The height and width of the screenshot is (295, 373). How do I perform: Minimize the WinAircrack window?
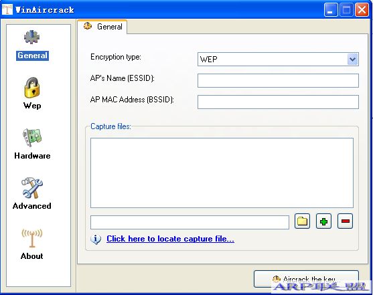tap(330, 10)
